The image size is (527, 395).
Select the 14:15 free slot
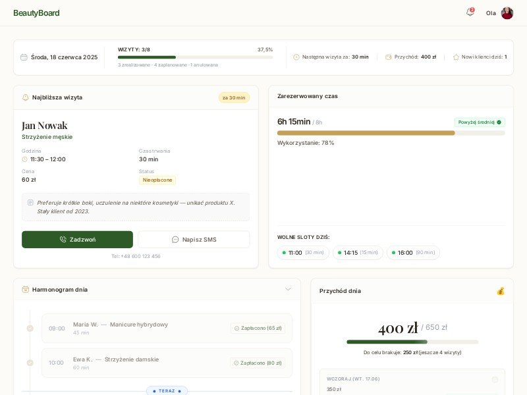pos(358,253)
